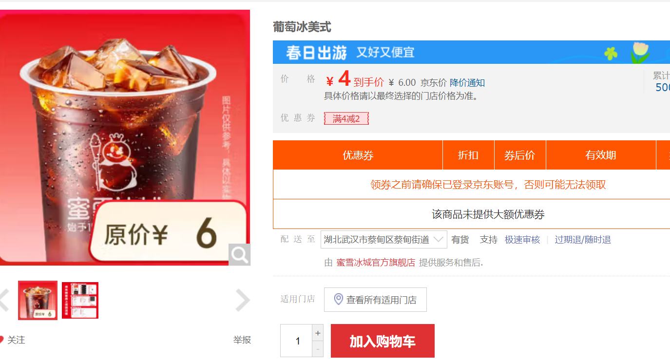Viewport: 670px width, 363px height.
Task: Open 查看所有适用门店 store list
Action: coord(375,300)
